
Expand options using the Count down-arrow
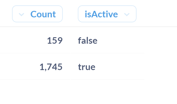22,15
